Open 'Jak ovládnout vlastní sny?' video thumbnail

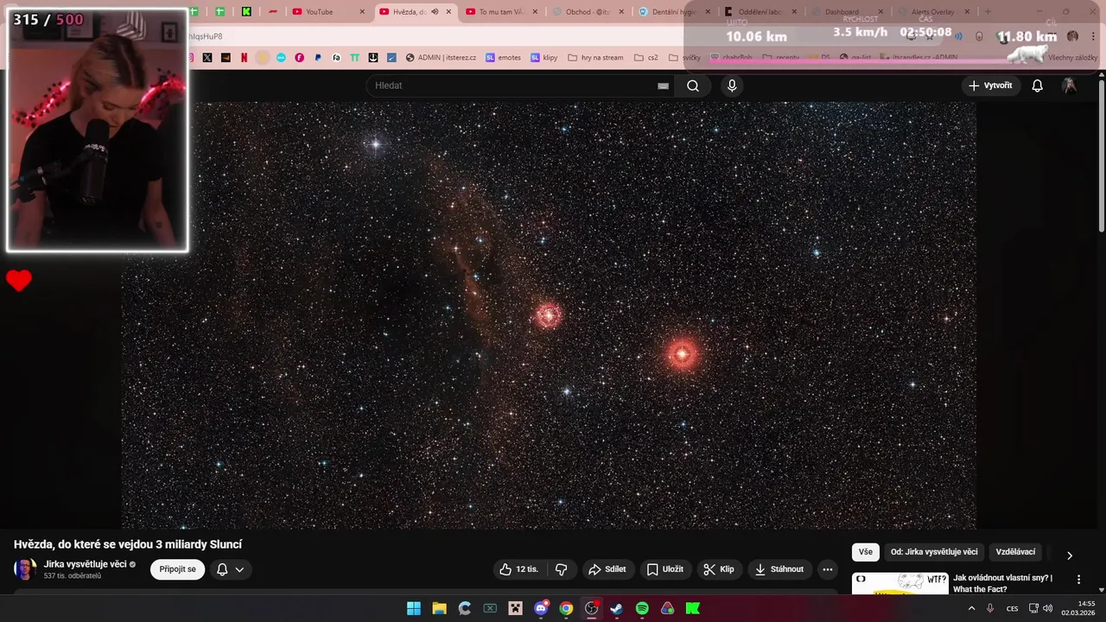[x=899, y=583]
